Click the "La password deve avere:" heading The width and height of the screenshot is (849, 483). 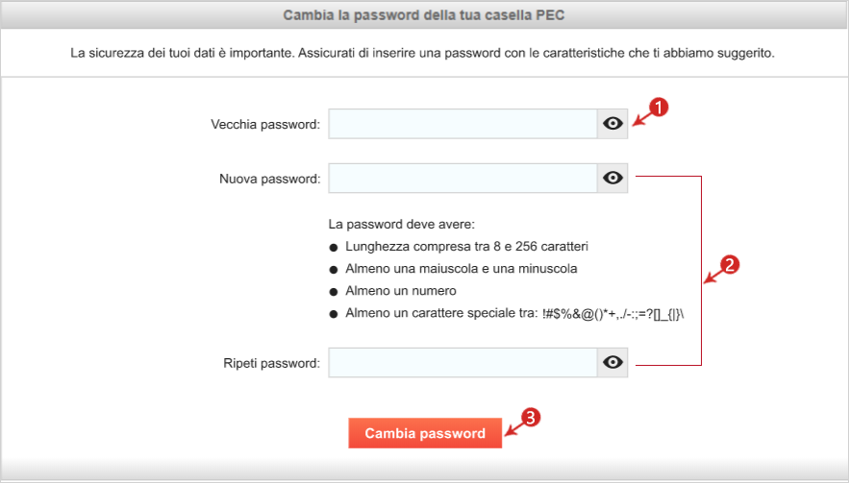click(x=401, y=224)
